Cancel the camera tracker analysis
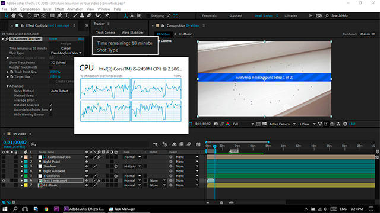Image resolution: width=380 pixels, height=213 pixels. (x=66, y=49)
